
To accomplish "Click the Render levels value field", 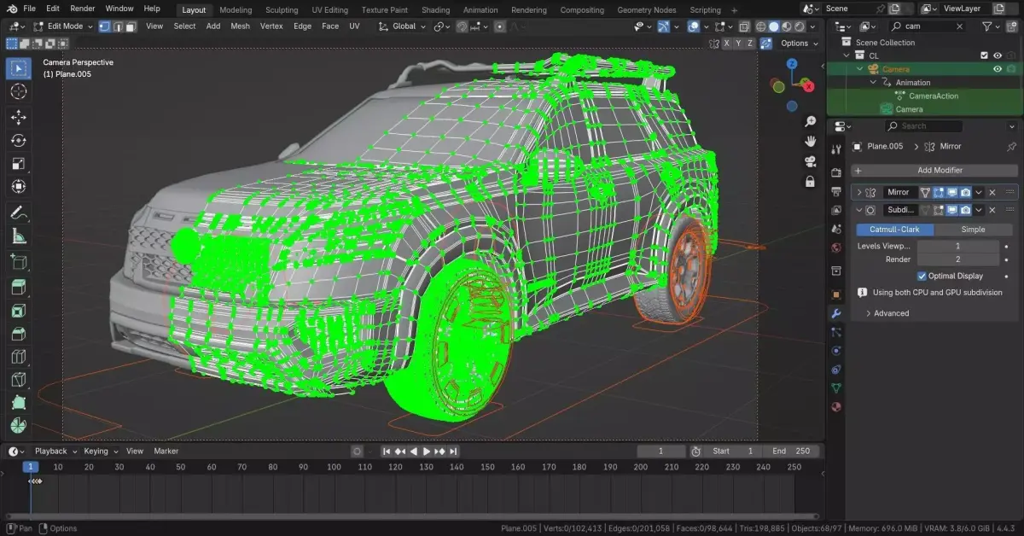I will (x=957, y=259).
